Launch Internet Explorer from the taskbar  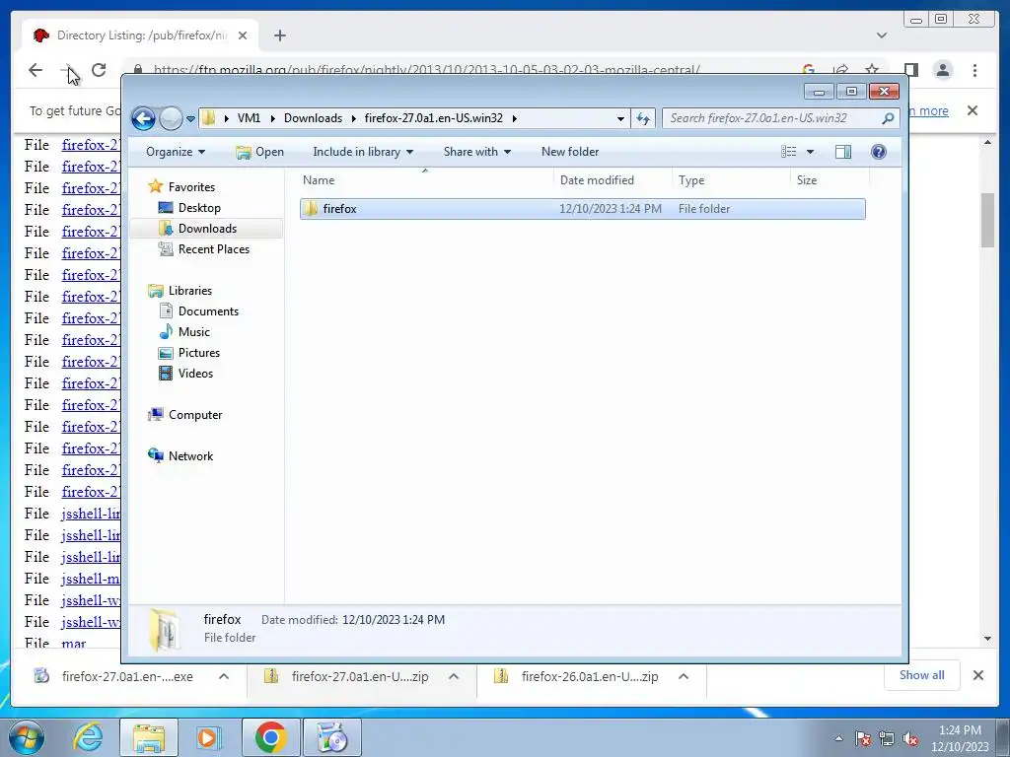pos(88,737)
